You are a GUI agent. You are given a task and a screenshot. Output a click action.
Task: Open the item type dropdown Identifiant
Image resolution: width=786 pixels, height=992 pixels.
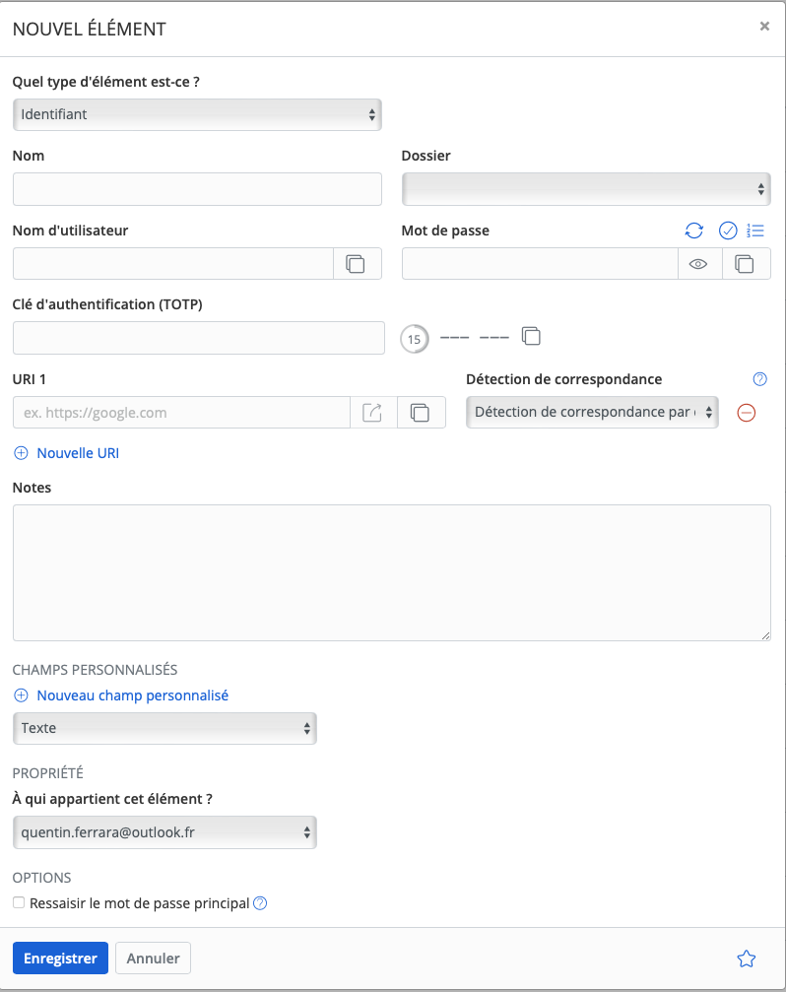197,114
